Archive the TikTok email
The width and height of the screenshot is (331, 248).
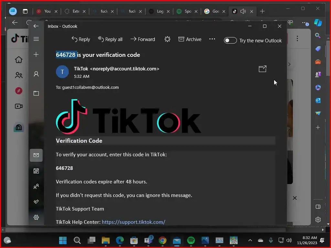point(190,39)
